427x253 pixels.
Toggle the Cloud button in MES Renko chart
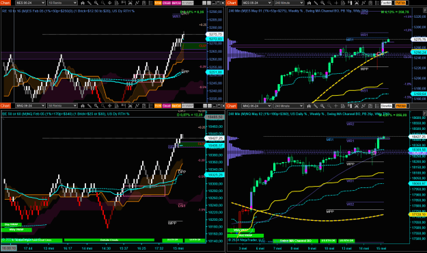[x=167, y=3]
